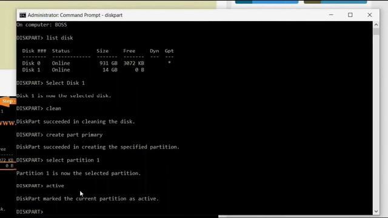The image size is (388, 218).
Task: Click the 'clean' command line
Action: coord(39,108)
